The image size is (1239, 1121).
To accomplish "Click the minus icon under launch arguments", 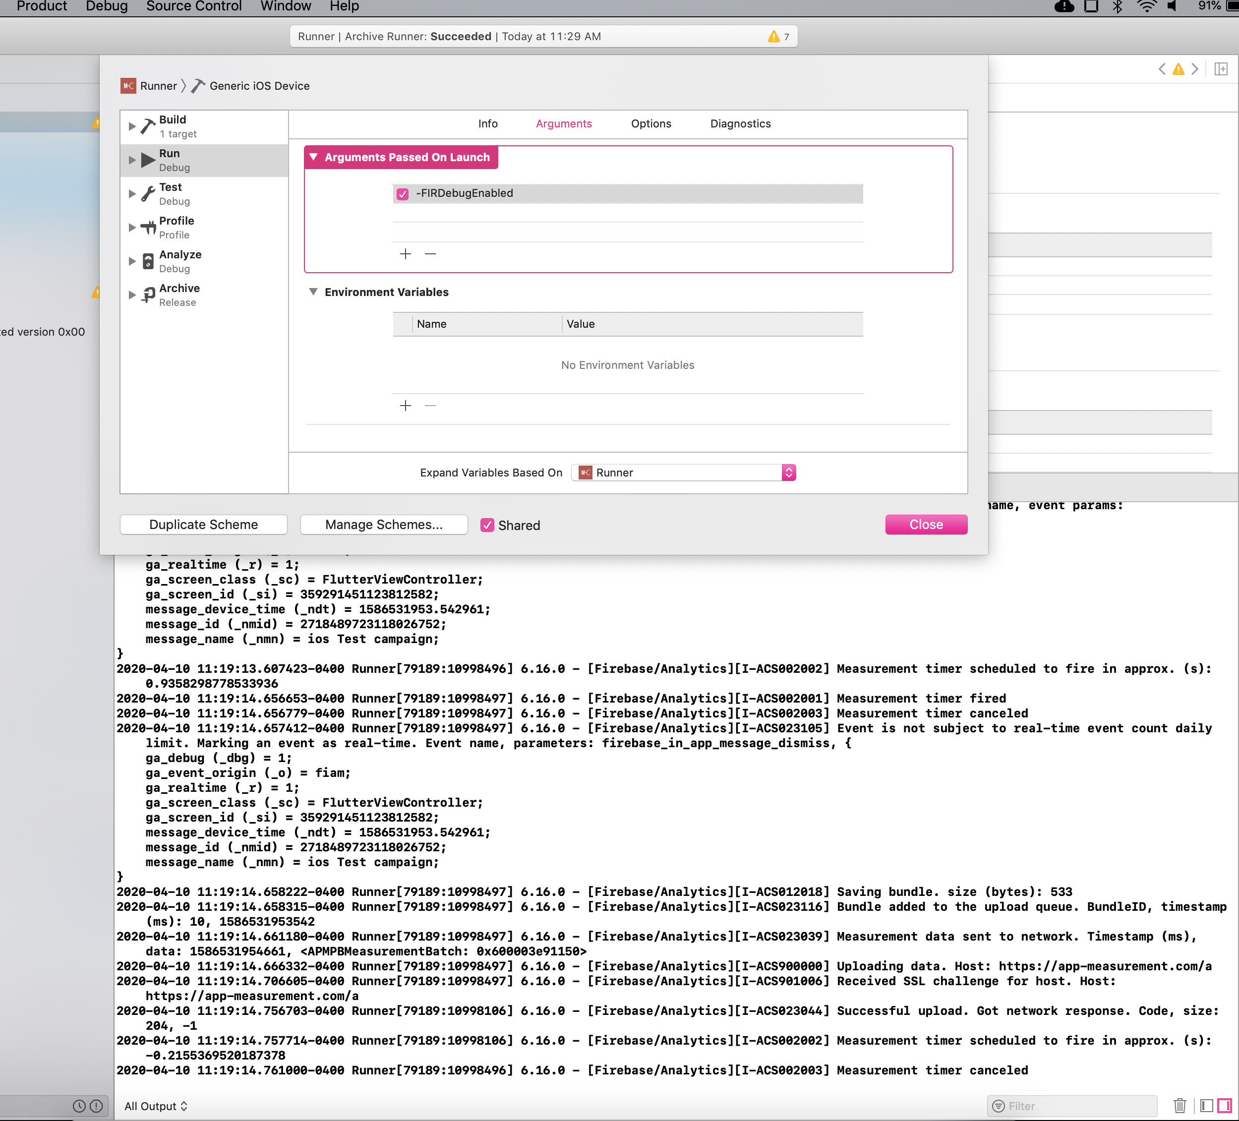I will click(430, 254).
